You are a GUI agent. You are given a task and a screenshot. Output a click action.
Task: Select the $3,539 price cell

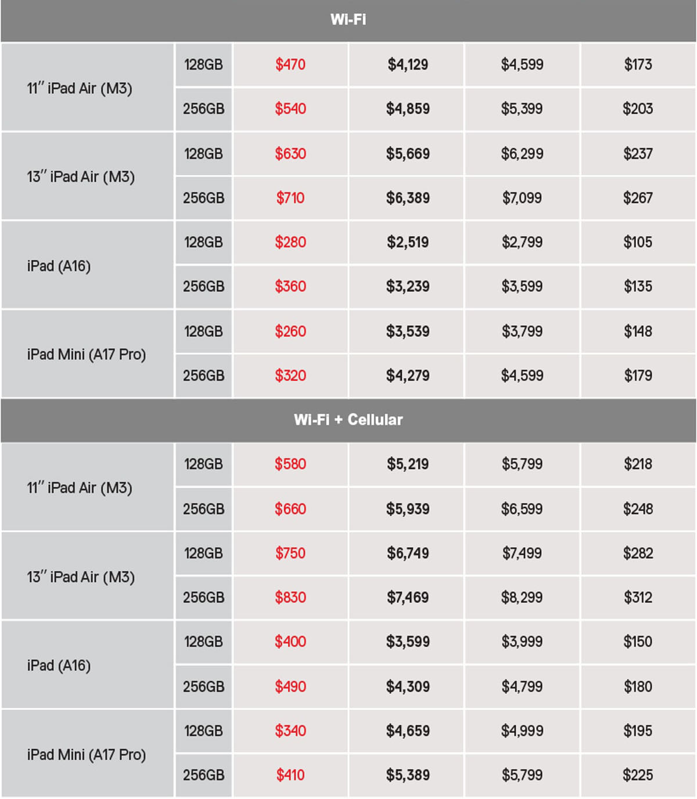tap(408, 332)
